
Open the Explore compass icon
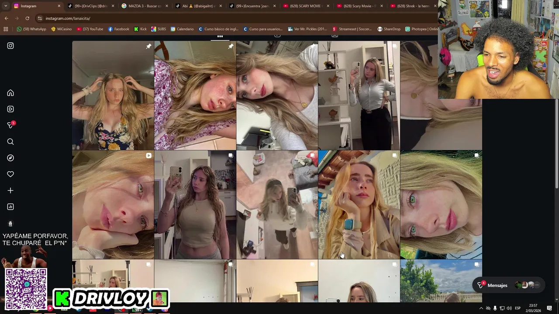click(x=10, y=158)
